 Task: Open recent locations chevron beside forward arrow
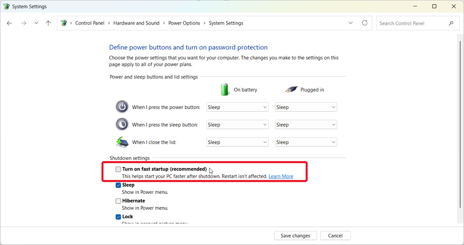[x=36, y=23]
